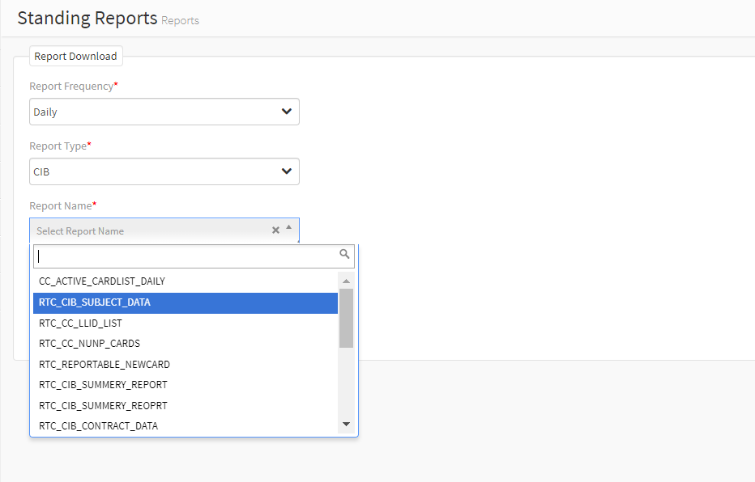
Task: Collapse the Report Name dropdown using the up arrow
Action: [289, 226]
